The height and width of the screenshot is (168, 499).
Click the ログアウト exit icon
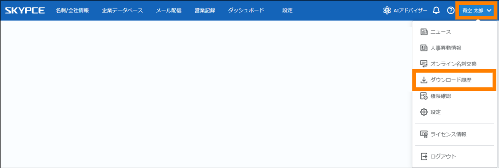[x=424, y=156]
